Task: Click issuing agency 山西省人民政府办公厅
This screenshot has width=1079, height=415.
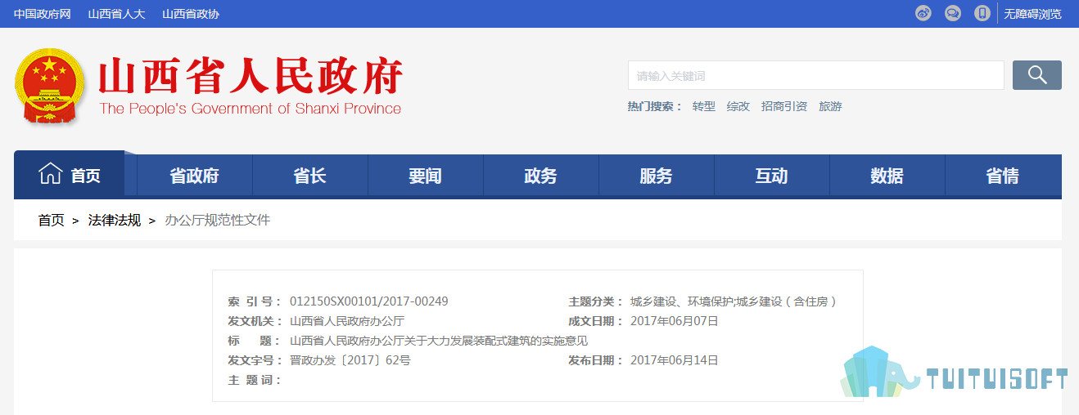Action: point(347,321)
